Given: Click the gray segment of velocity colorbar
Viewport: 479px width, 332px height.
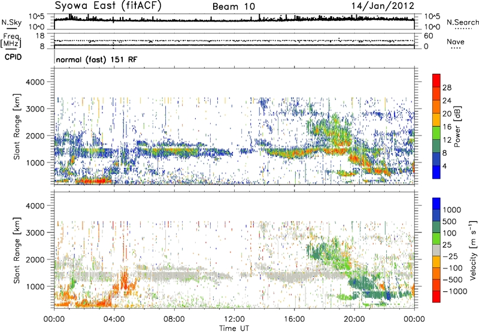Looking at the screenshot, I should pyautogui.click(x=436, y=250).
